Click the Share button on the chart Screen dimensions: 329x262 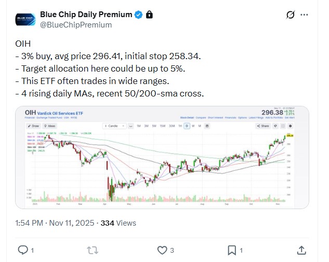(x=264, y=126)
